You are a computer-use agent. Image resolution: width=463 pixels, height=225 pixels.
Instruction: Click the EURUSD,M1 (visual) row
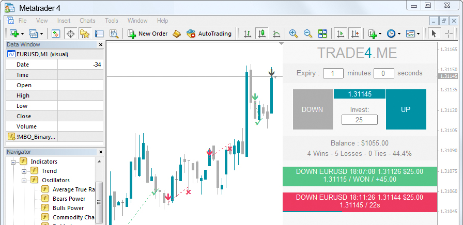[55, 54]
